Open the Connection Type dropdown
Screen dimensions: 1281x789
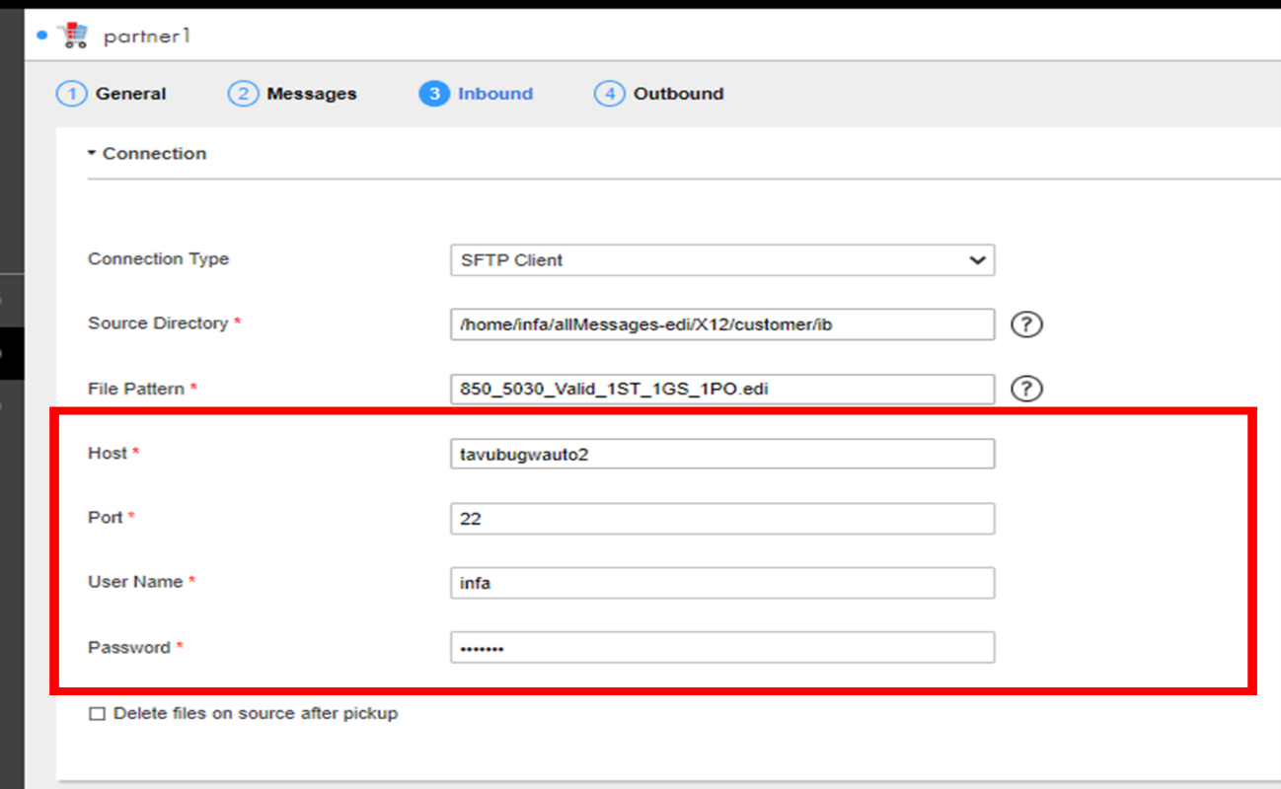click(722, 260)
